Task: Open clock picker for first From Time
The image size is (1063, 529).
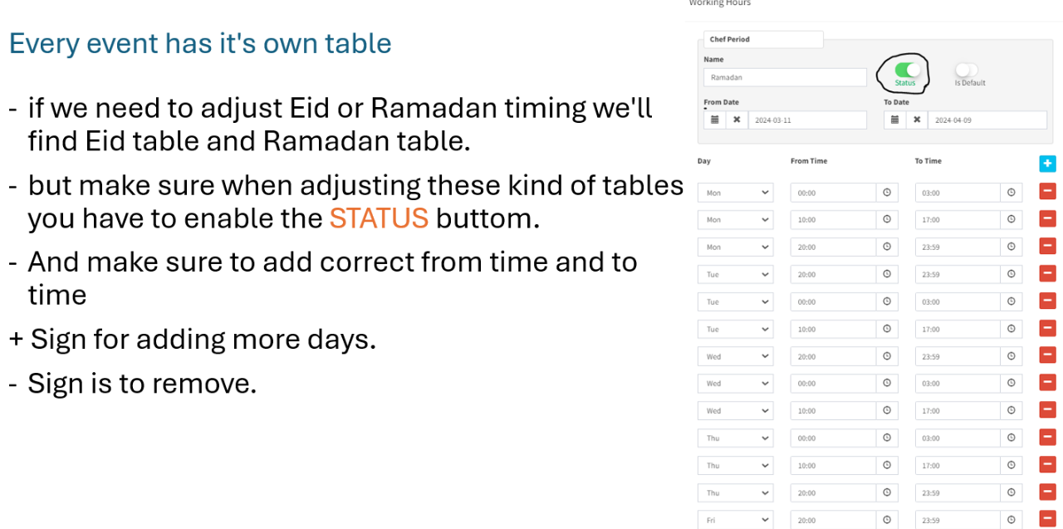Action: [x=887, y=193]
